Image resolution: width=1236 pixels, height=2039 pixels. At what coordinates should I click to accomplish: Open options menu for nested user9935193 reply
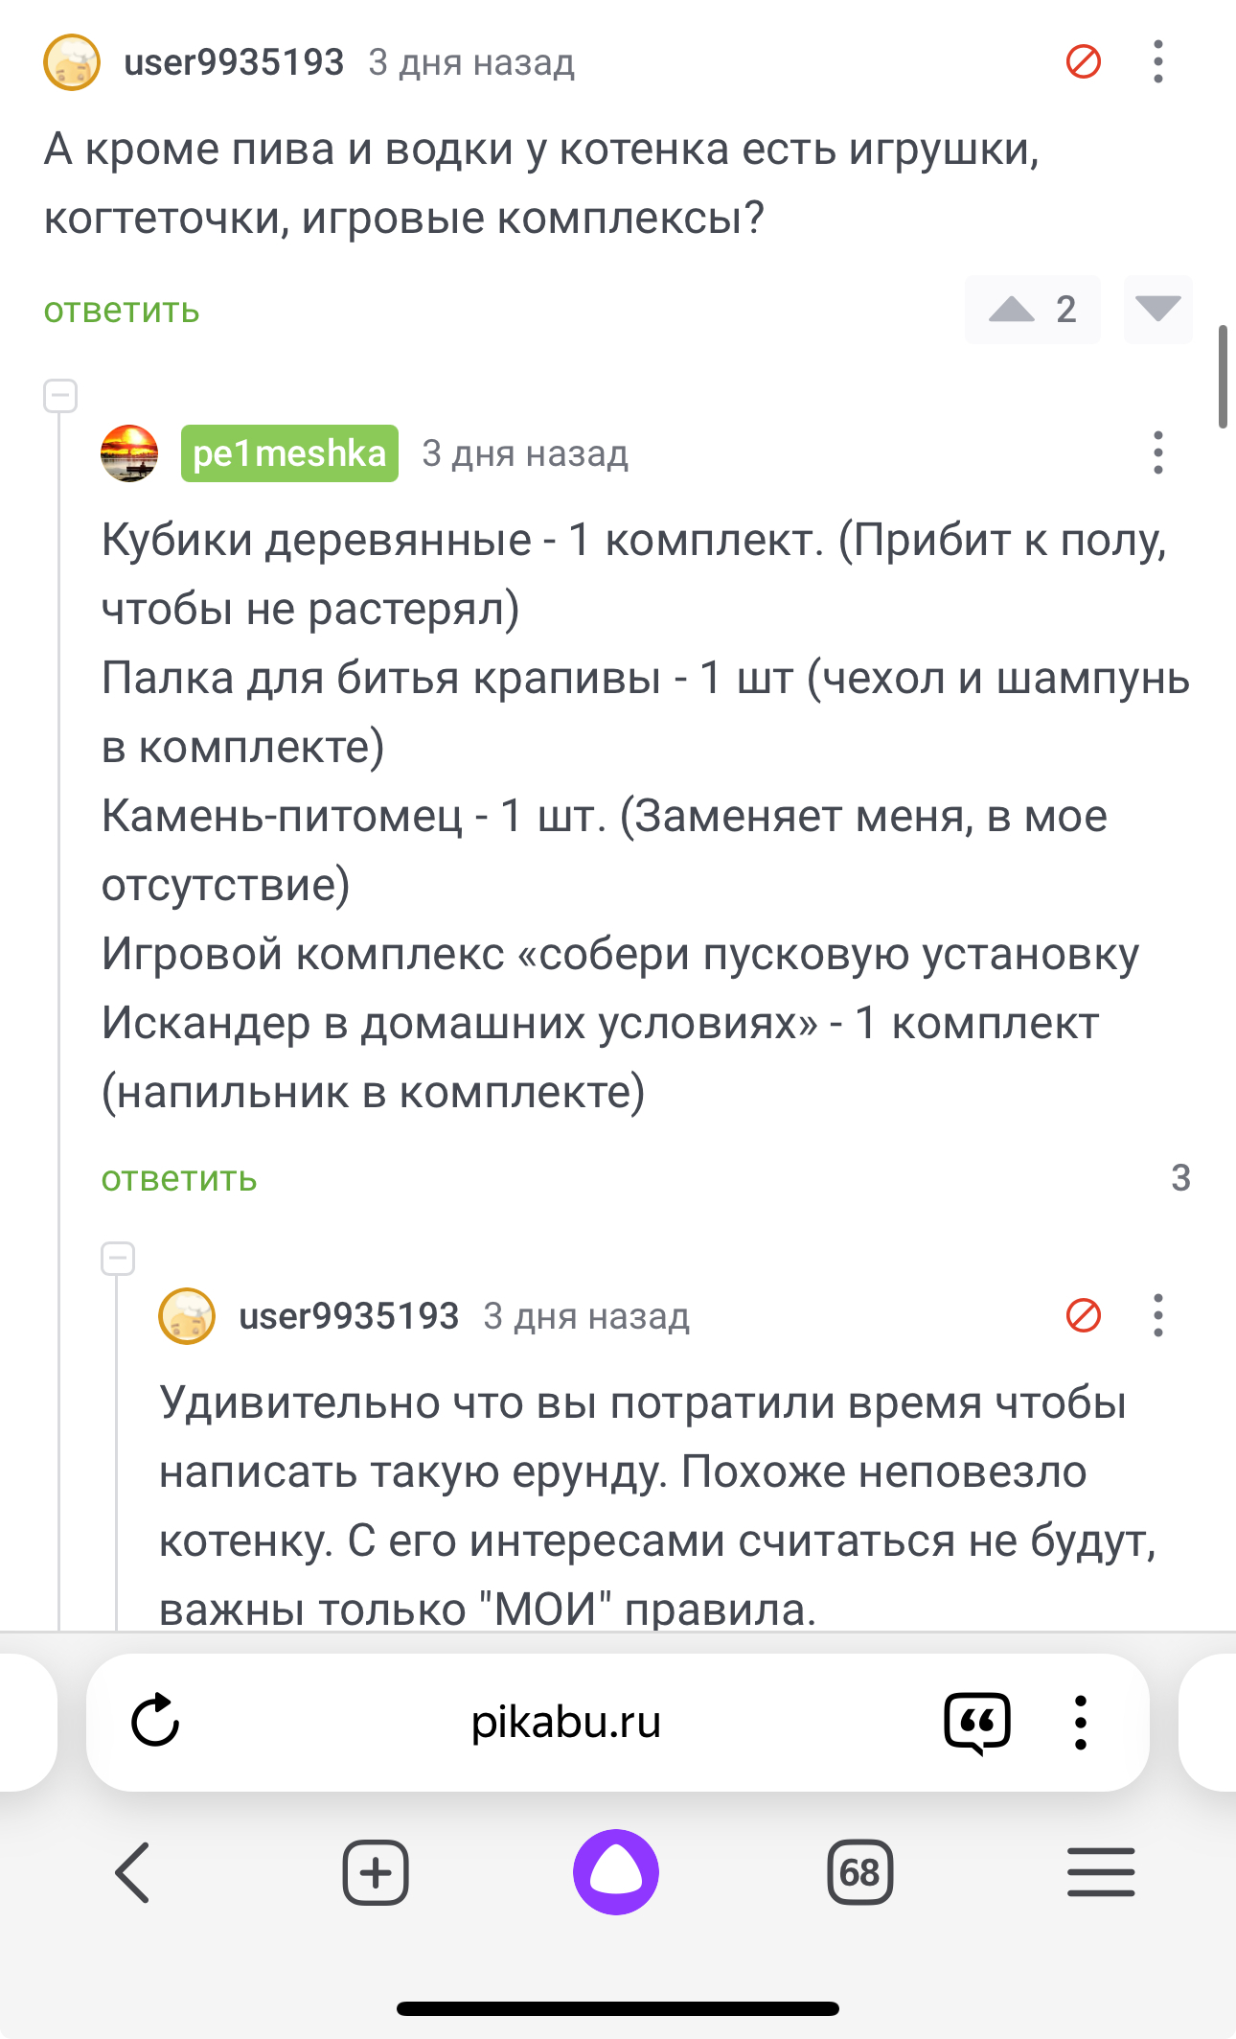pyautogui.click(x=1158, y=1315)
